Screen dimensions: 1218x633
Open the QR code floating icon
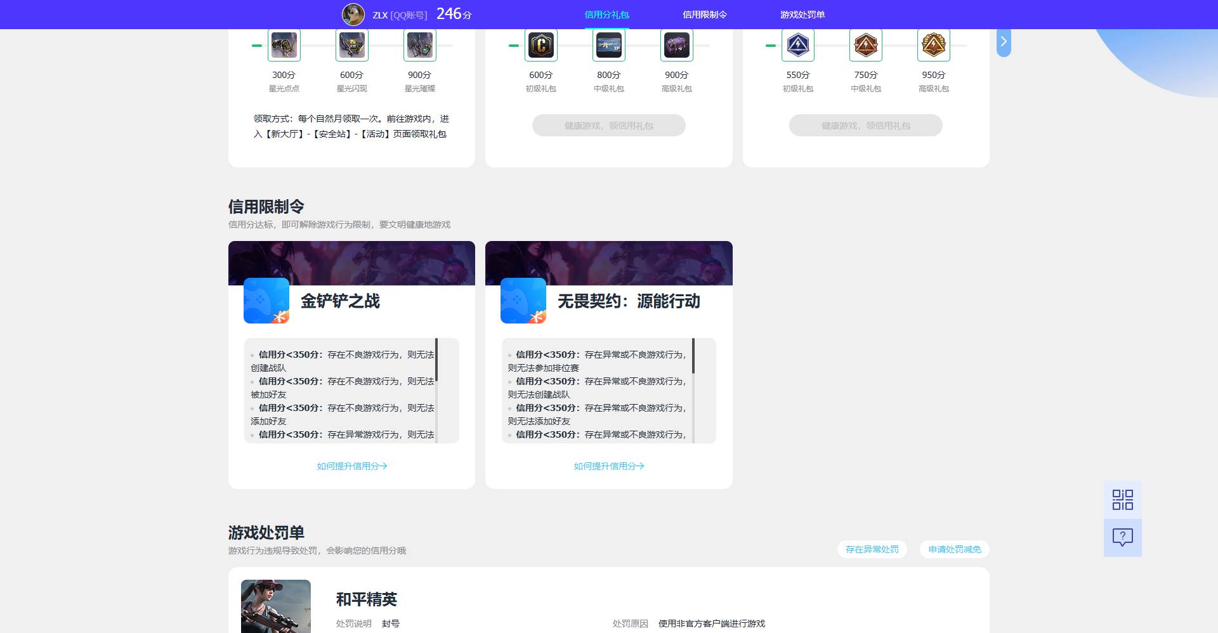click(x=1123, y=500)
